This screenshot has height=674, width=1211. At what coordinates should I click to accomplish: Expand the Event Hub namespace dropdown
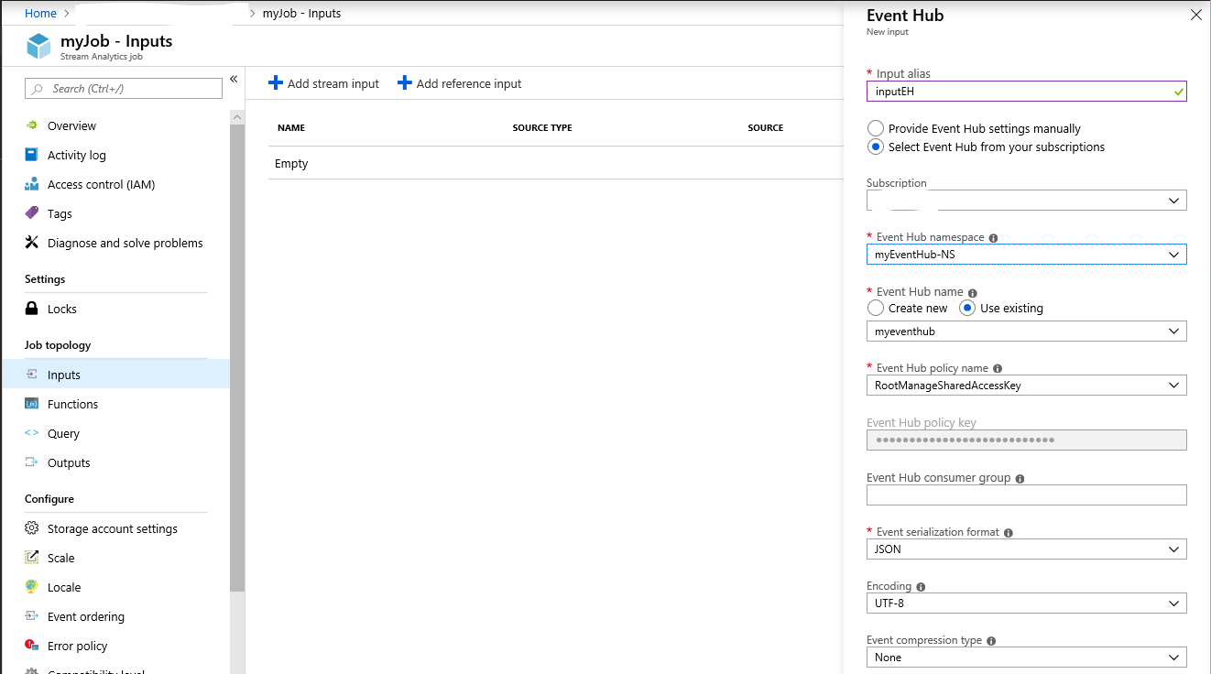pyautogui.click(x=1026, y=255)
